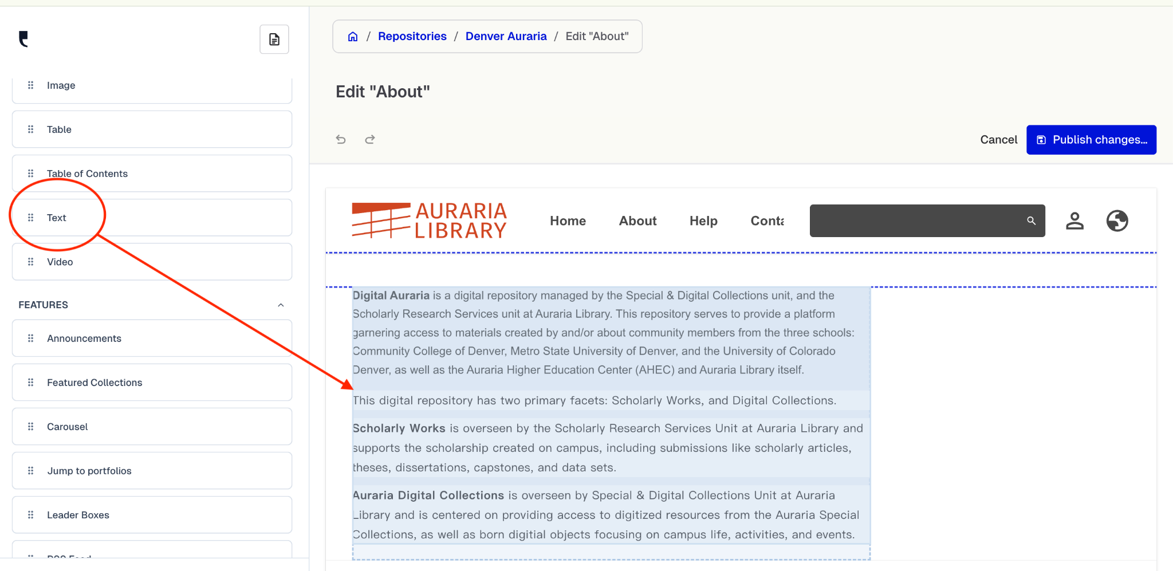Click the app logo in the sidebar header

(23, 39)
